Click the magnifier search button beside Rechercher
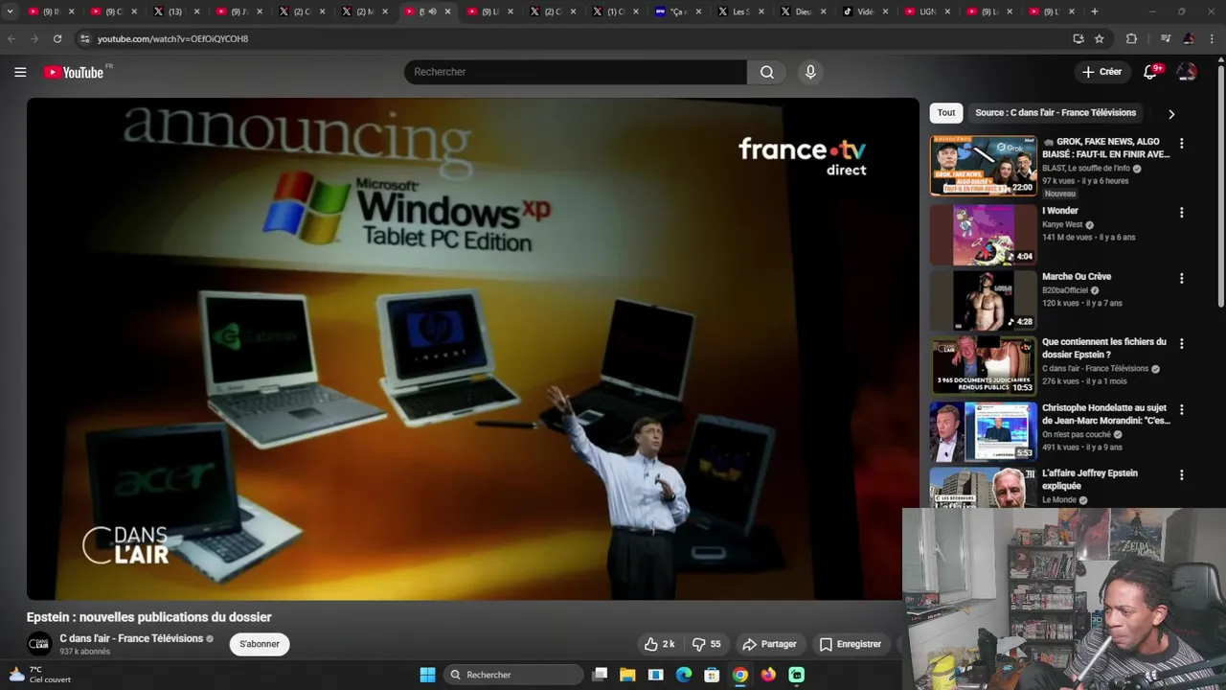The height and width of the screenshot is (690, 1226). pyautogui.click(x=767, y=72)
